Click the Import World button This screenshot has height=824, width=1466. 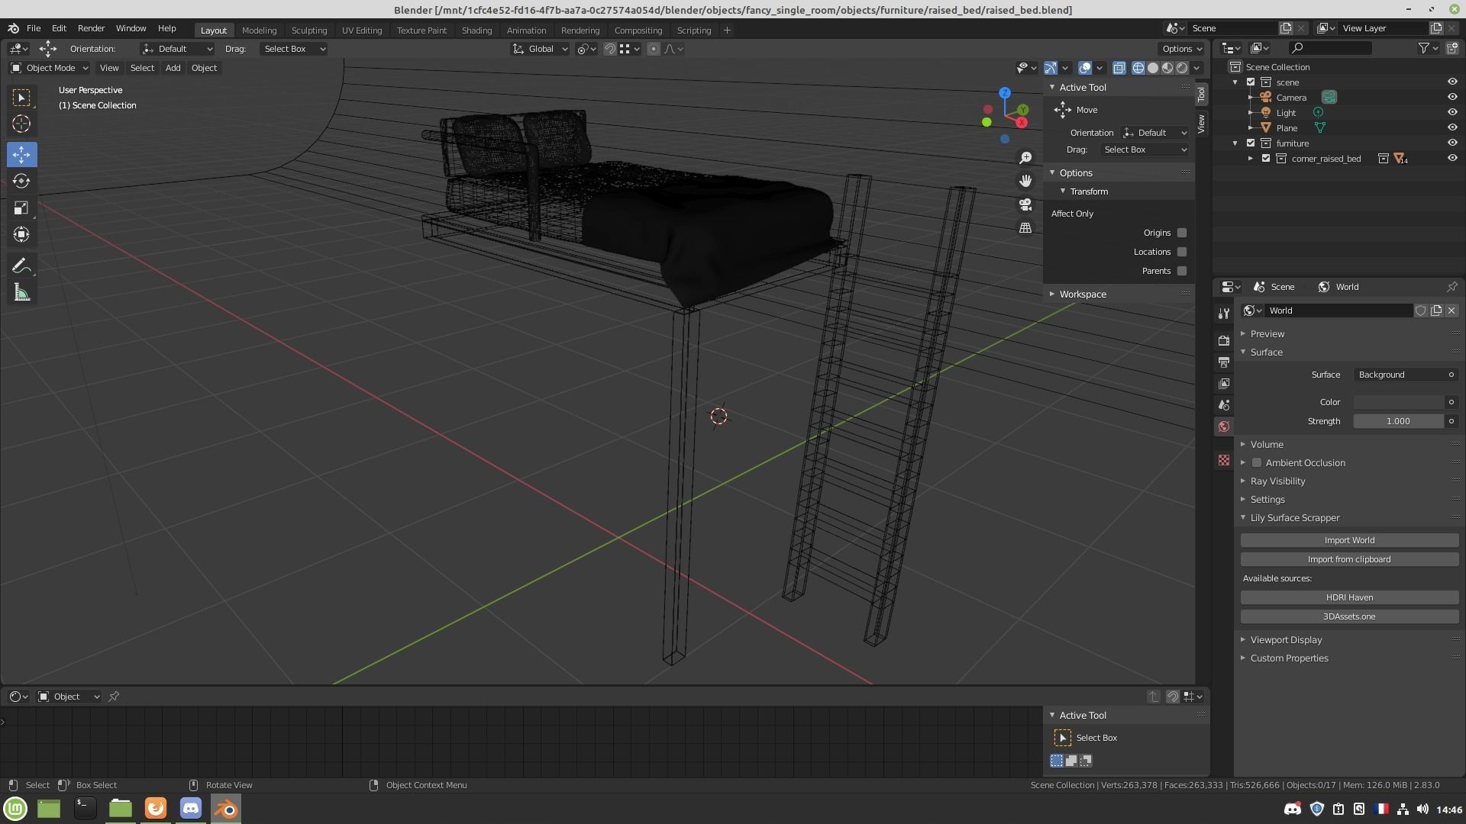(x=1349, y=540)
